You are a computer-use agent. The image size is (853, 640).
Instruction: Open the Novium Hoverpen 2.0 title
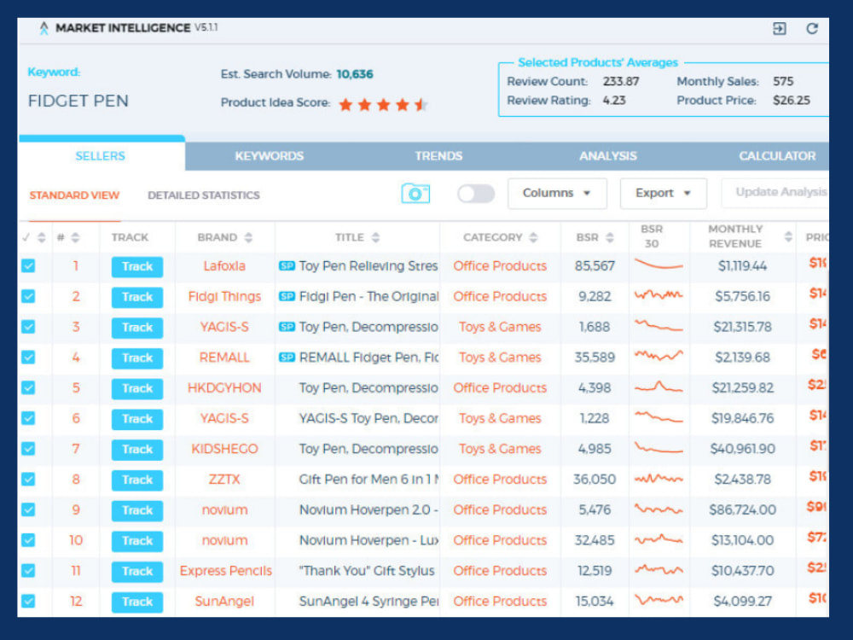tap(368, 509)
